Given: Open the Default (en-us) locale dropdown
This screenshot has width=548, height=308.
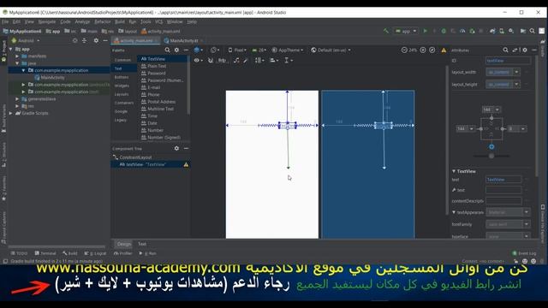Looking at the screenshot, I should click(x=331, y=50).
